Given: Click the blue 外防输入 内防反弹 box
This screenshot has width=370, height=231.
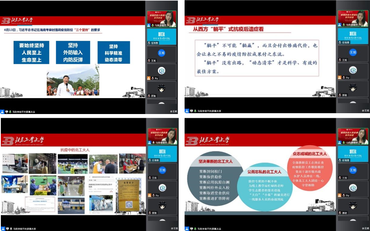Looking at the screenshot, I should pos(73,52).
